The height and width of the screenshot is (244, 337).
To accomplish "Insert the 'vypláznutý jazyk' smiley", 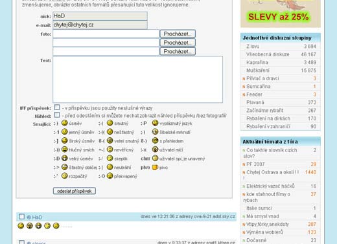I will coord(155,123).
